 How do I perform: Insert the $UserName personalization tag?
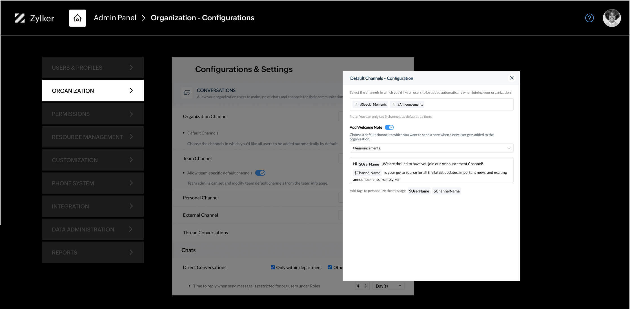[419, 191]
